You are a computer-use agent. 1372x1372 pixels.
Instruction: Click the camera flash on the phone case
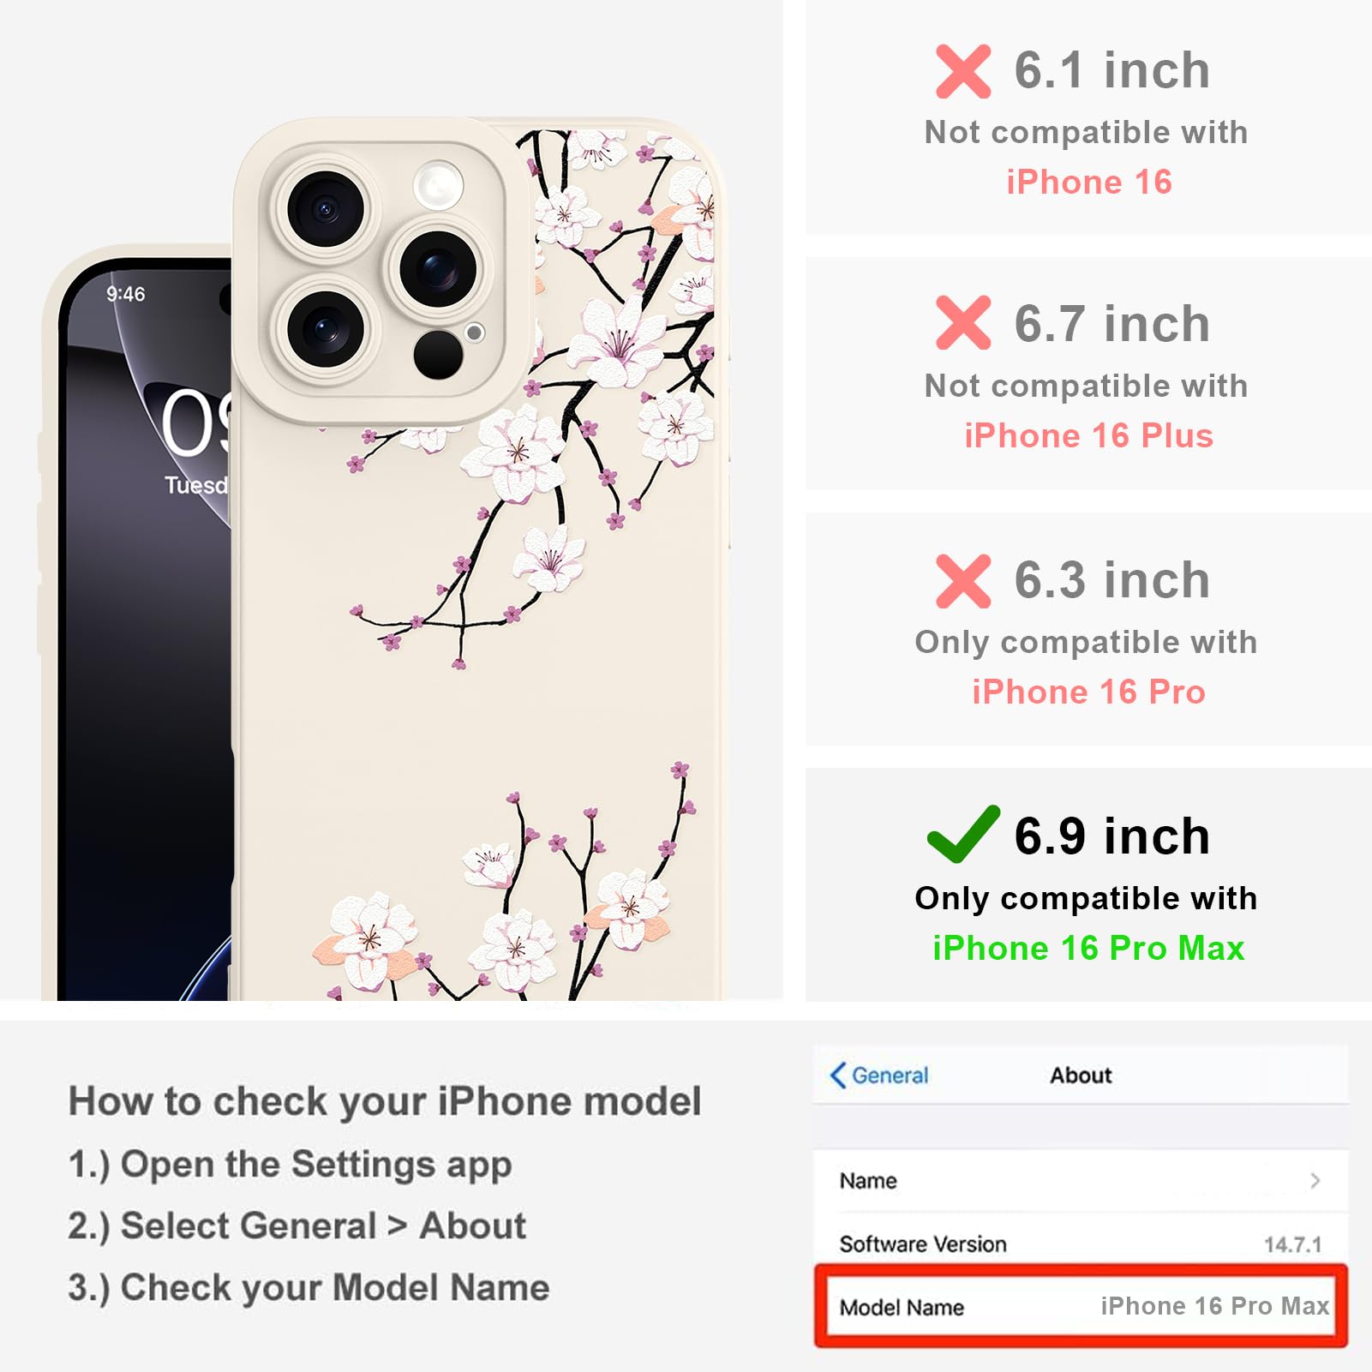tap(438, 185)
